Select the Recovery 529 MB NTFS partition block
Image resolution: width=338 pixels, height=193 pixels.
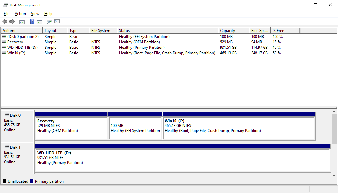(71, 126)
